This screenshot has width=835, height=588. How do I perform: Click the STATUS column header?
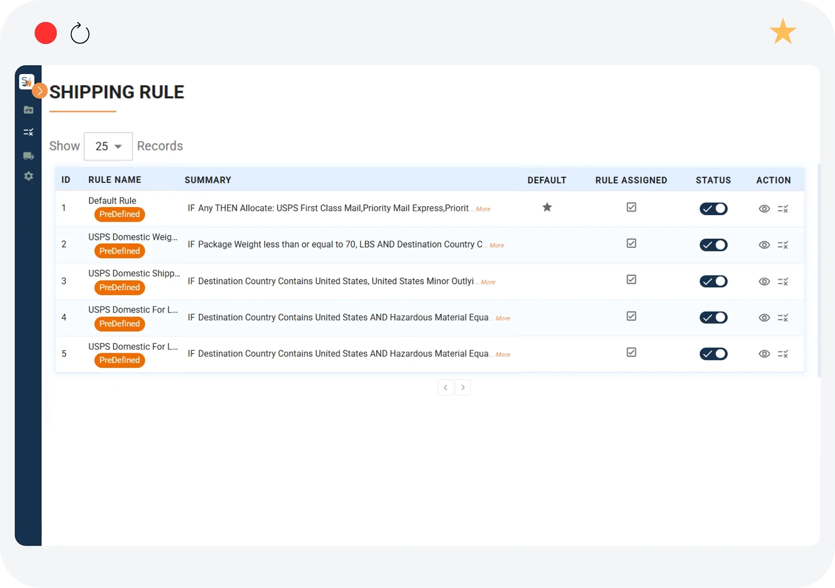pyautogui.click(x=714, y=180)
